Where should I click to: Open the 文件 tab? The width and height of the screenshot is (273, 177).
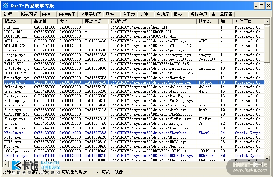(144, 14)
